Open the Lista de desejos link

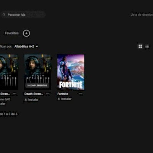142,15
